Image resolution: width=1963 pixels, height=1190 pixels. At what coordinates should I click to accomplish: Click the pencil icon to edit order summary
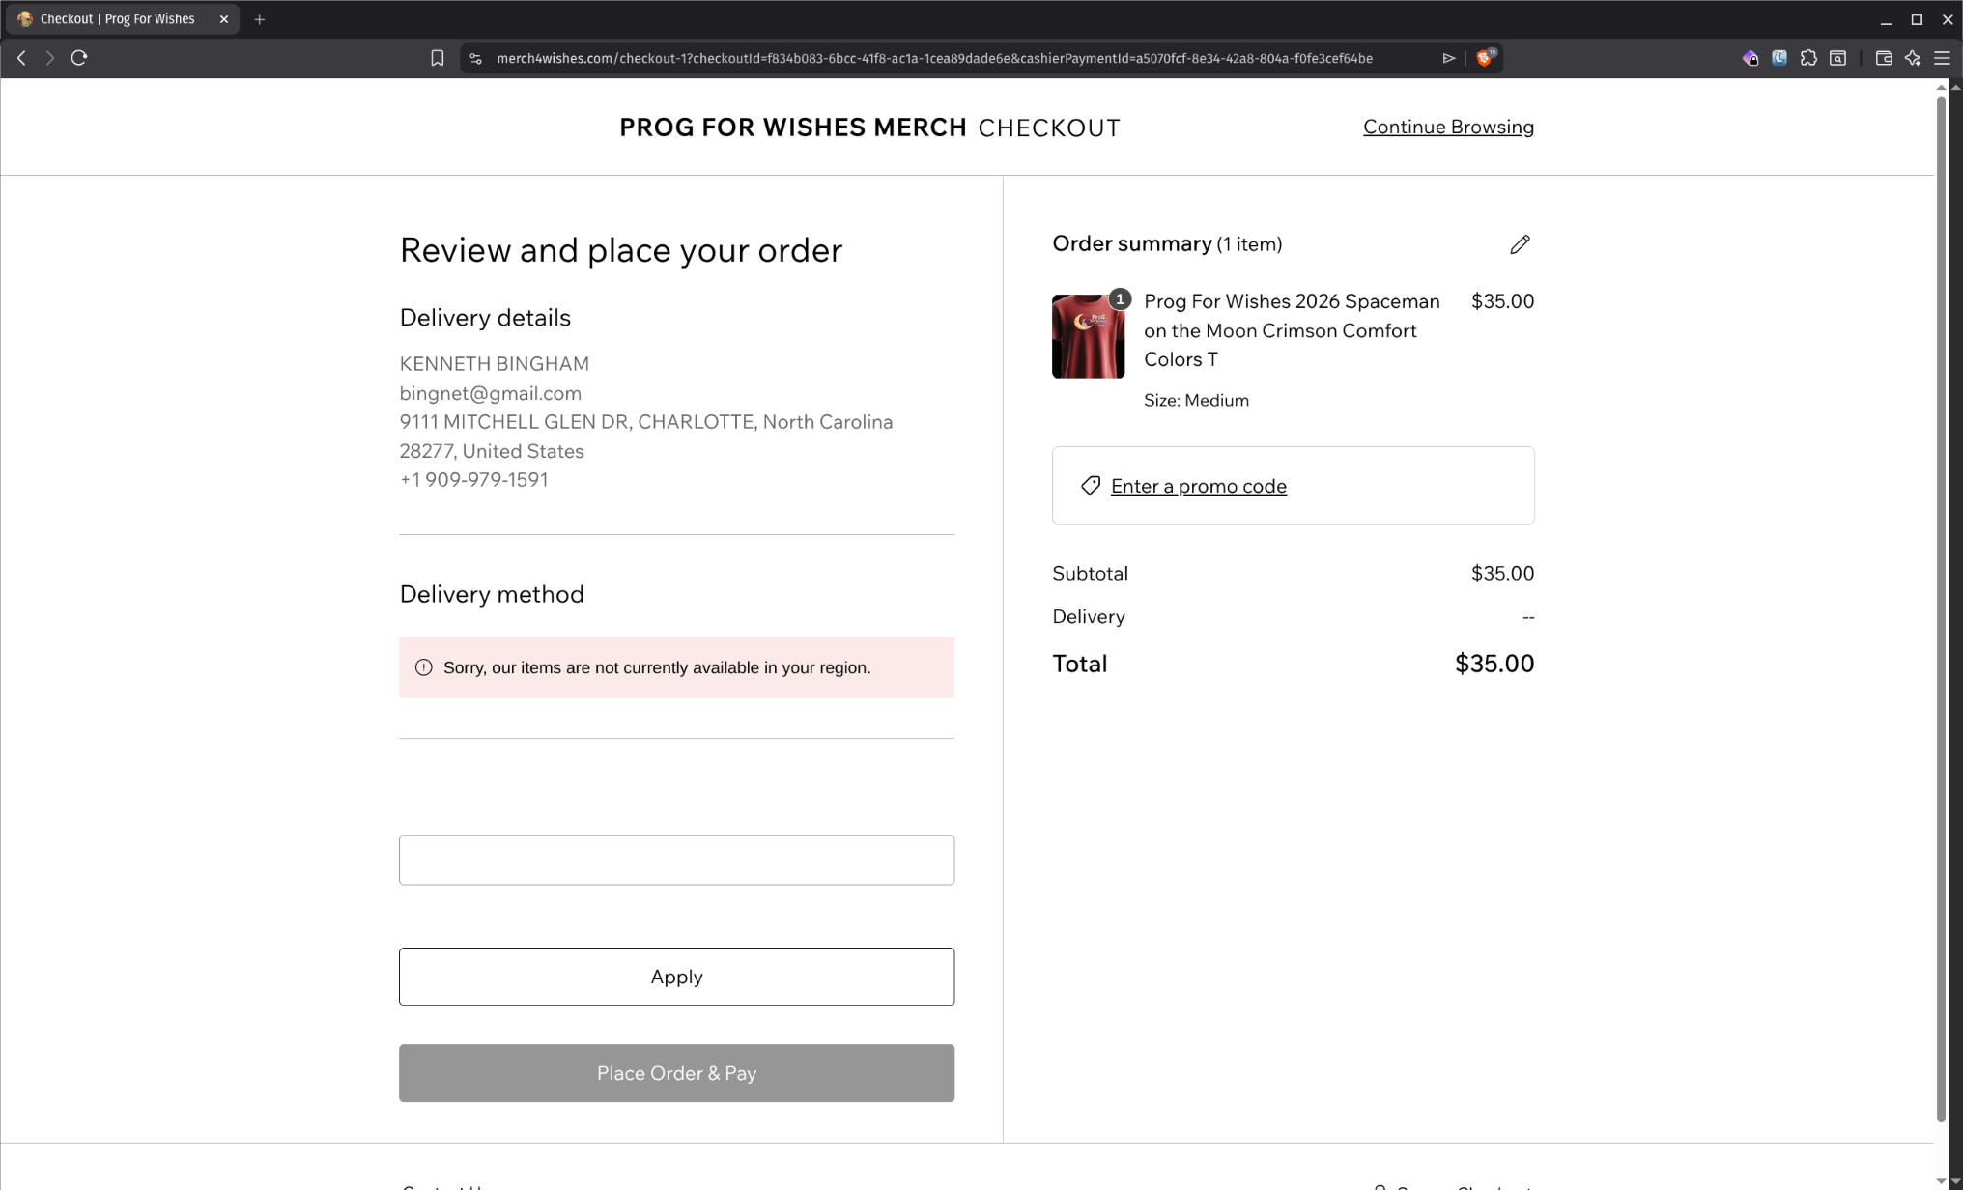[x=1520, y=244]
